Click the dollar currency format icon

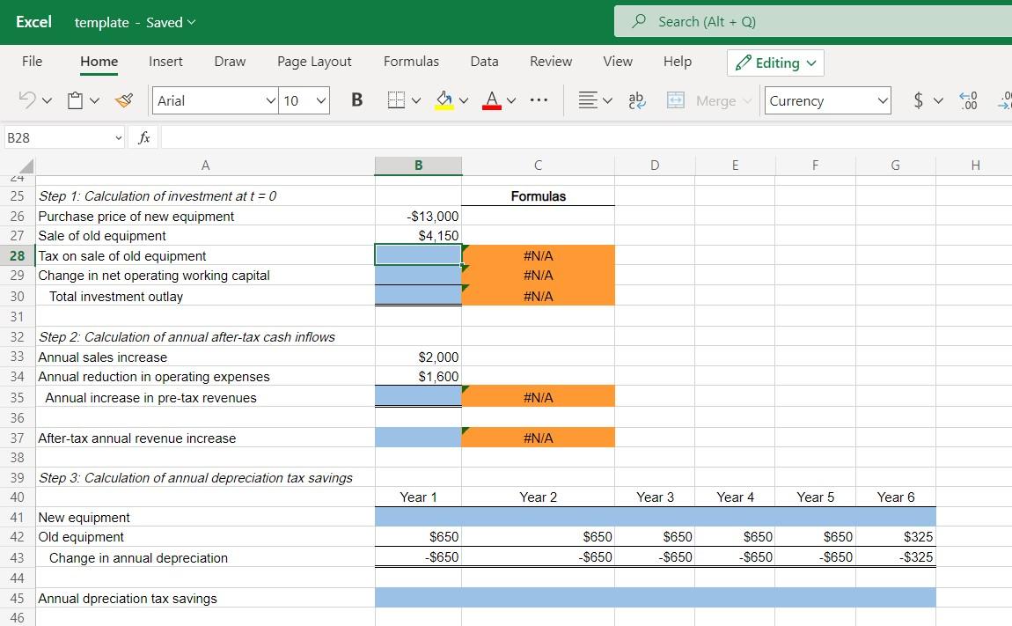(919, 100)
